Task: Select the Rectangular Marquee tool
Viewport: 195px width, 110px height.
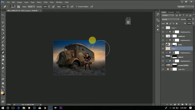Action: click(x=3, y=19)
